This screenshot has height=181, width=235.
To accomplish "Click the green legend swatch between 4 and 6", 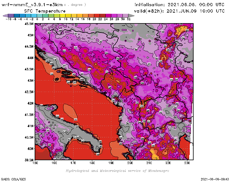I will click(x=51, y=16).
